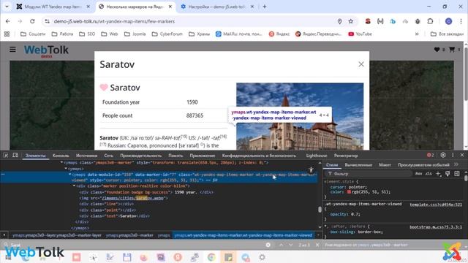The image size is (468, 263).
Task: Click the actions ellipsis beside the selected DOM row
Action: click(3, 175)
